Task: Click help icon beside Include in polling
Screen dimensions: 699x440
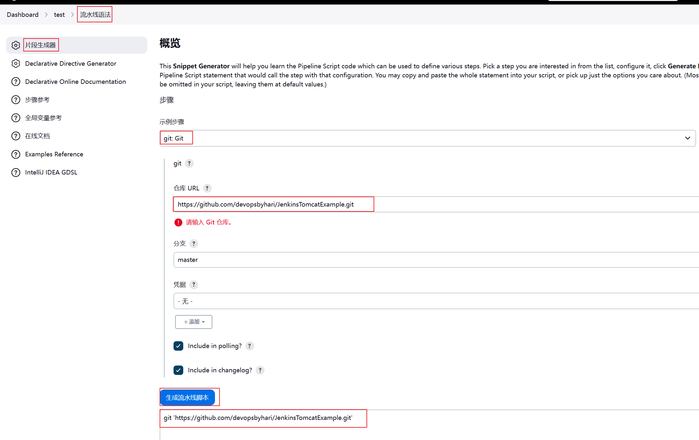Action: (x=249, y=346)
